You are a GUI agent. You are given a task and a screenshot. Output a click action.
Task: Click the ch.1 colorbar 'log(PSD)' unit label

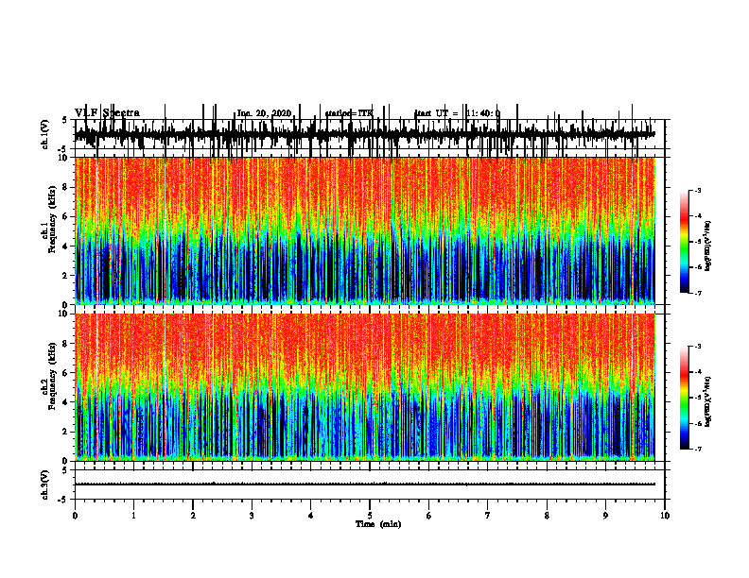coord(708,246)
